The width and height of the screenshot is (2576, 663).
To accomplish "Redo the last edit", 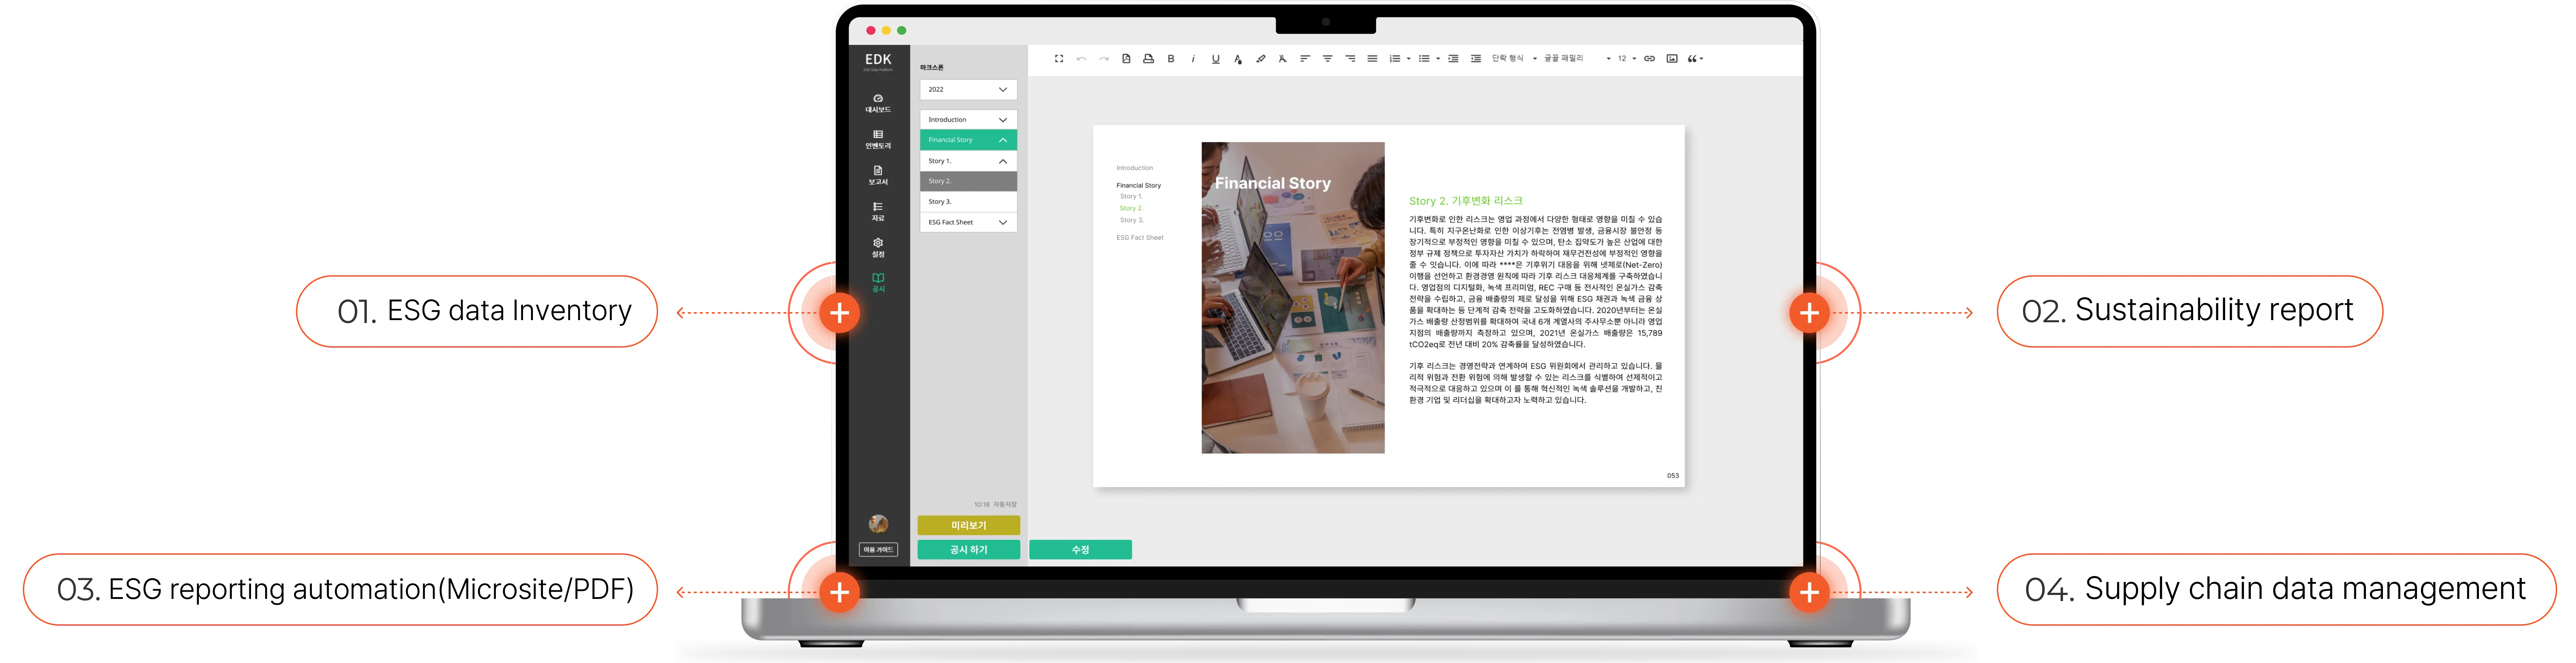I will [x=1104, y=59].
